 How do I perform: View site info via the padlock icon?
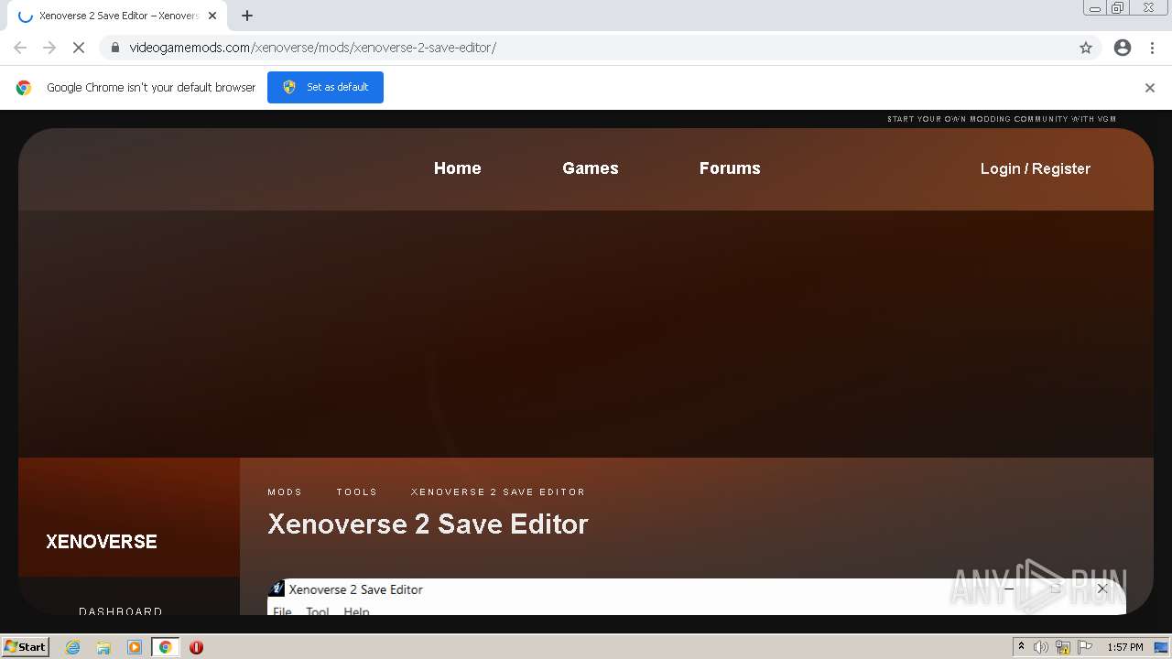[114, 48]
